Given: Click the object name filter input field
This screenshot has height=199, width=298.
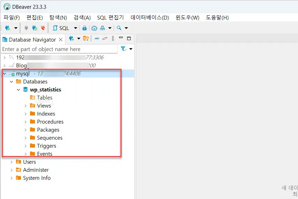Looking at the screenshot, I should click(59, 49).
